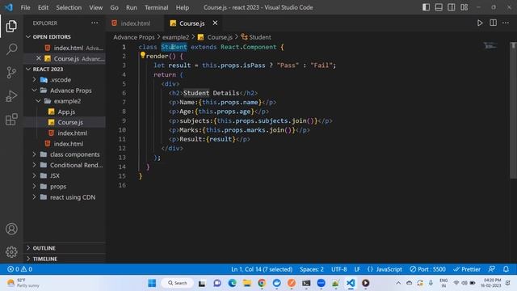Open Explorer Views and More Actions ellipsis
Screen dimensions: 517x291
tap(95, 23)
